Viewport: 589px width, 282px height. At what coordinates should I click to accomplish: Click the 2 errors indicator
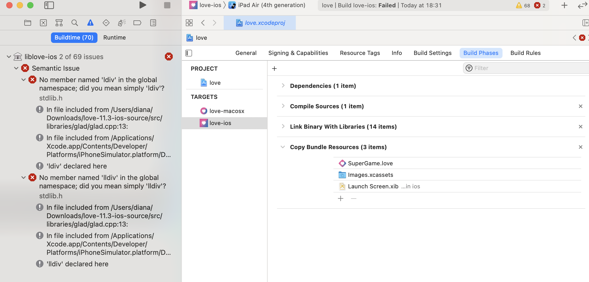(x=540, y=5)
